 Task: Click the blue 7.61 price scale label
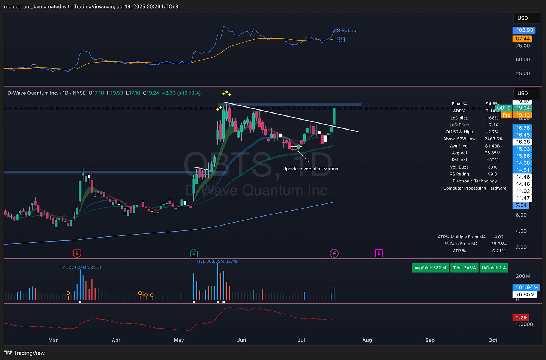click(x=521, y=205)
